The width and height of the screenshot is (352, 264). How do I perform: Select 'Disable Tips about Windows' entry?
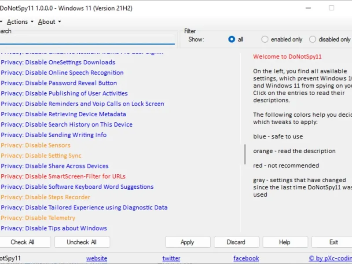click(54, 228)
